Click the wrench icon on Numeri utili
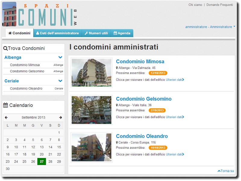241x181 pixels. click(x=86, y=33)
